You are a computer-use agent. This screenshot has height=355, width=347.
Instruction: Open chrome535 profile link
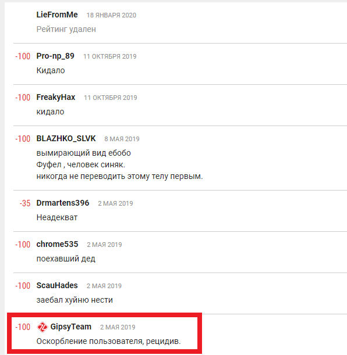tap(57, 244)
